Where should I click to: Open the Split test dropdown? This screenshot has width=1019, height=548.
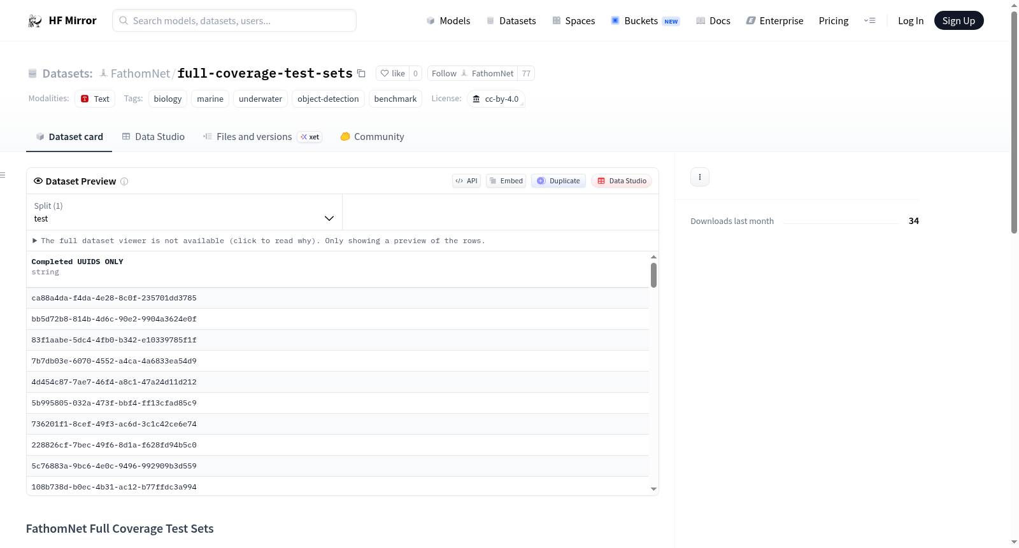[184, 212]
